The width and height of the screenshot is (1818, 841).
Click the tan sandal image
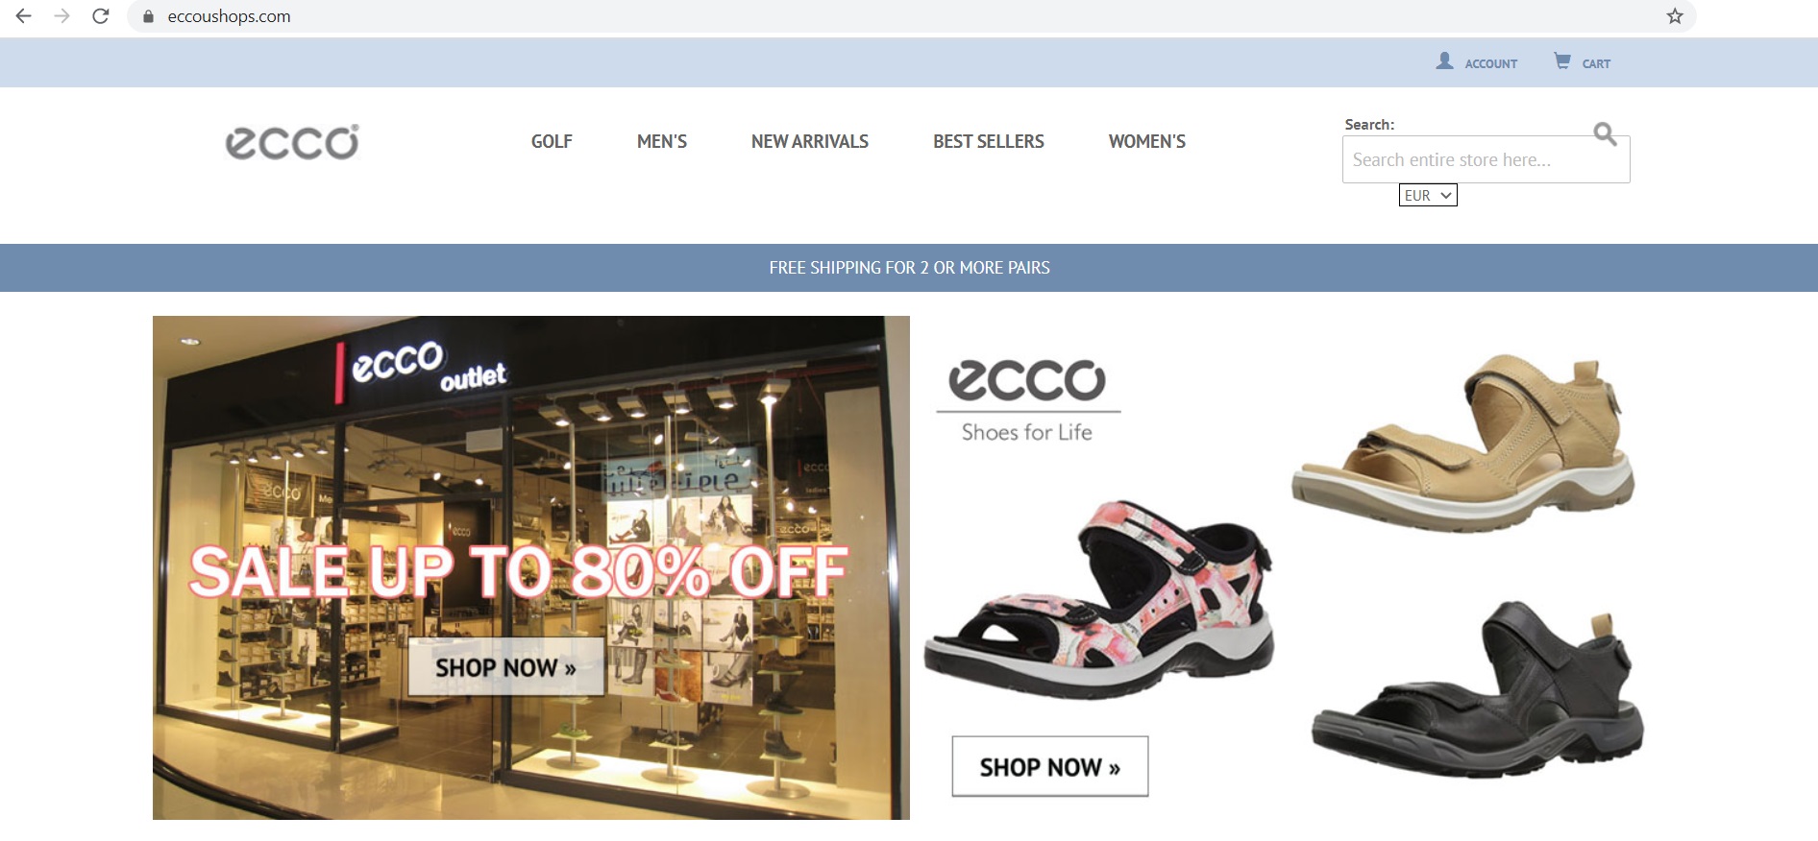click(1463, 442)
